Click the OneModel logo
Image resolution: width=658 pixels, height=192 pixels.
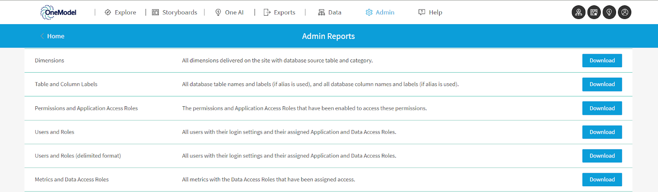coord(58,12)
